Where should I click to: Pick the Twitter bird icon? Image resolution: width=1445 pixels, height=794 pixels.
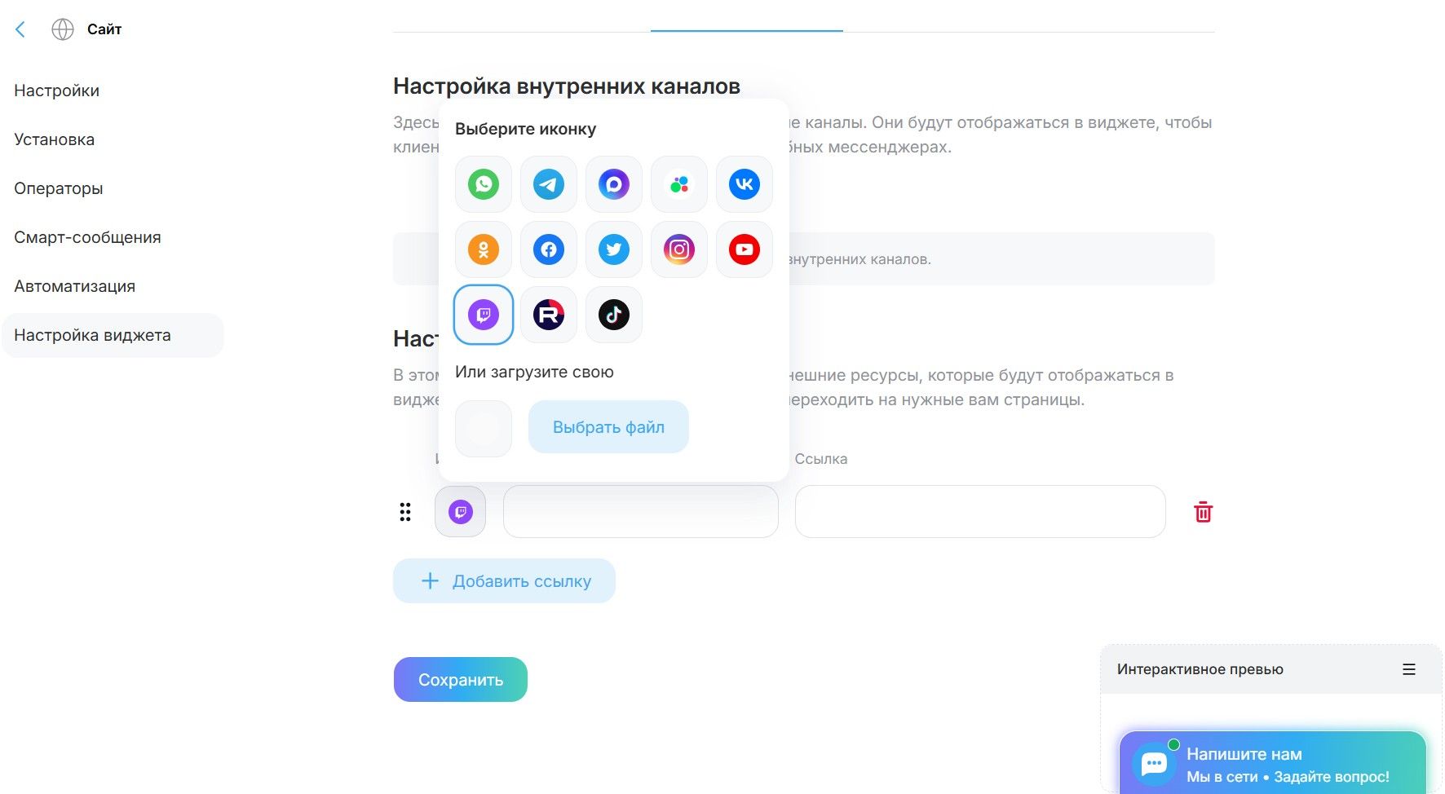pos(614,249)
